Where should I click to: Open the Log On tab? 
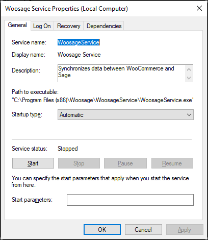[42, 26]
